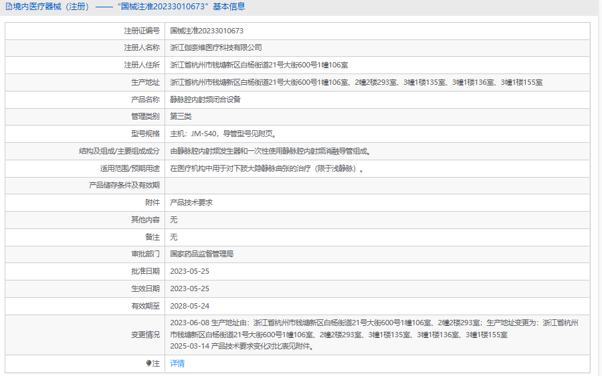Select the 变更情况 label cell
This screenshot has height=376, width=602.
[x=145, y=335]
